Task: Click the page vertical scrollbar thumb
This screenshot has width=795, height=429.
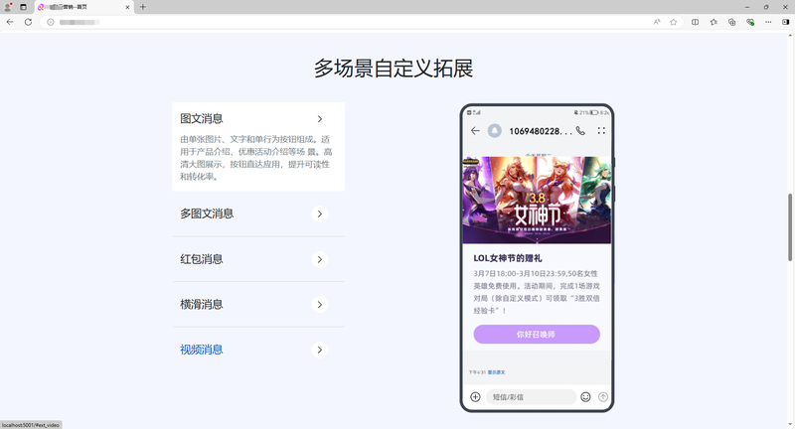Action: 790,227
